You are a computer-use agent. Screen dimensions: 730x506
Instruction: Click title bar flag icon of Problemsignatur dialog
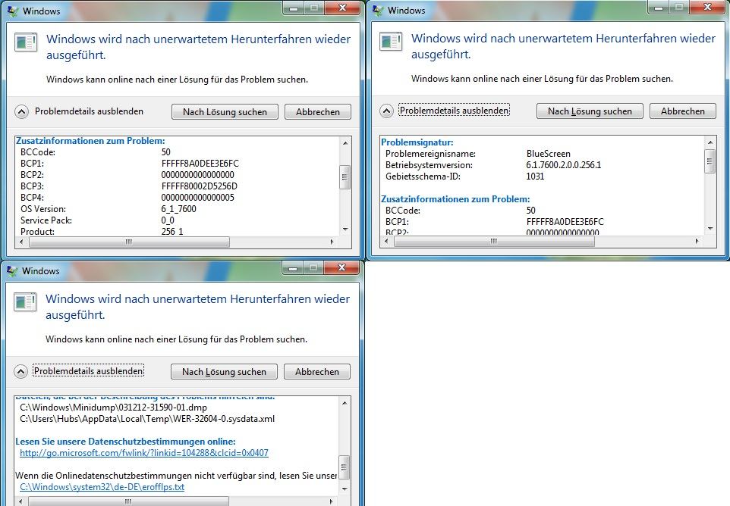378,10
